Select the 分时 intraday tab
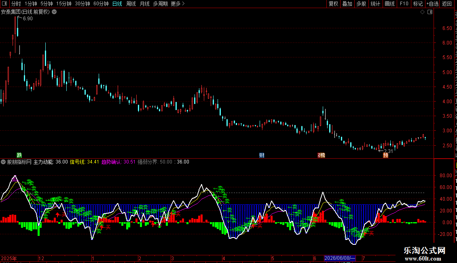Screen dimensions: 457x263 point(16,4)
